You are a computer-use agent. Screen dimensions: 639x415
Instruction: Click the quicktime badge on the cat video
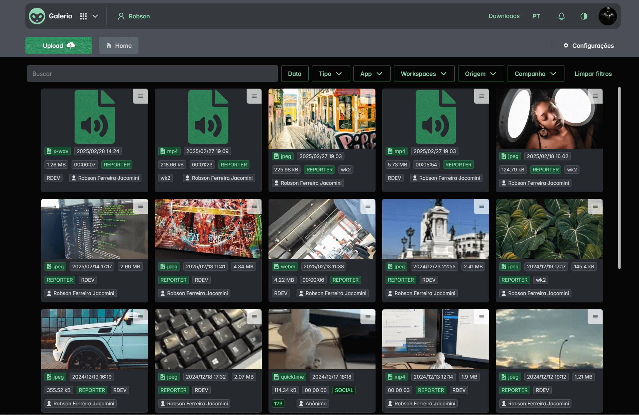click(289, 377)
